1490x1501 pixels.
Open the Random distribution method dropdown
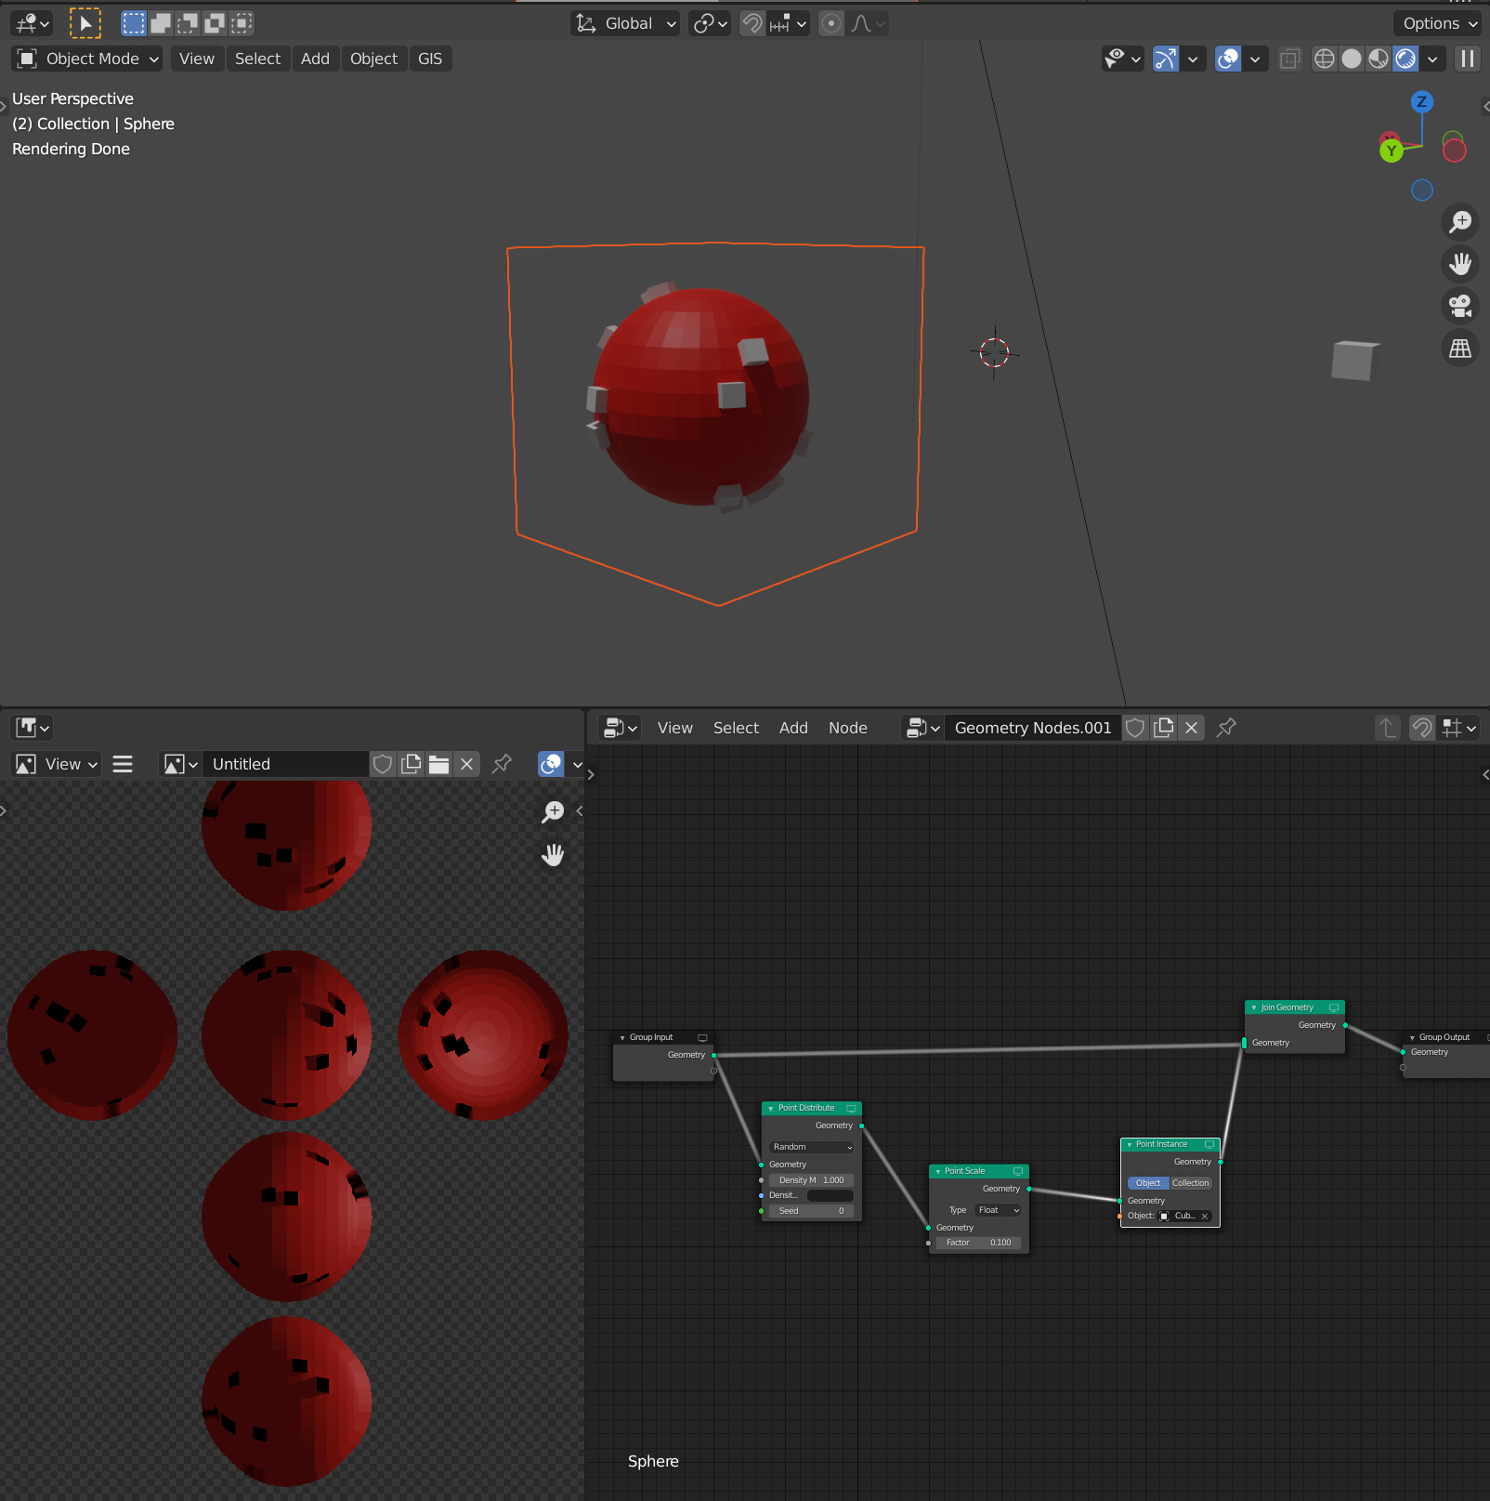pyautogui.click(x=812, y=1147)
